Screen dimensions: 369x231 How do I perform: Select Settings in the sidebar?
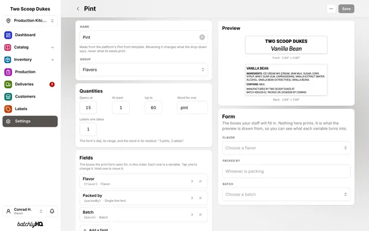[30, 121]
